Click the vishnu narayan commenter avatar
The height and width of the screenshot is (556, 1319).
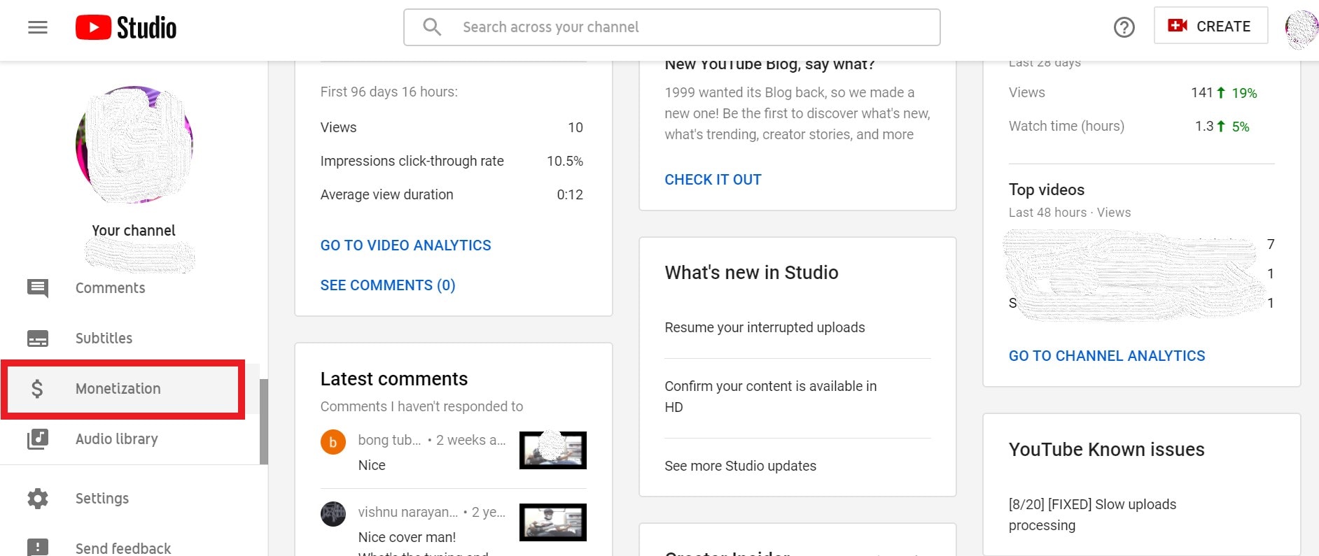pyautogui.click(x=333, y=514)
